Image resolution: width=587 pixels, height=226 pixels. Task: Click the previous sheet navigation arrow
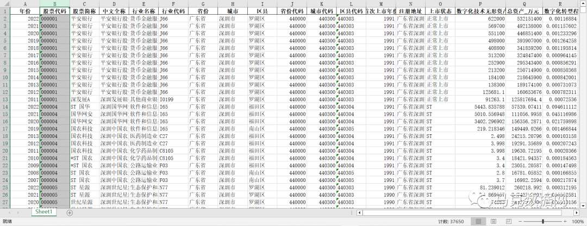[9, 212]
